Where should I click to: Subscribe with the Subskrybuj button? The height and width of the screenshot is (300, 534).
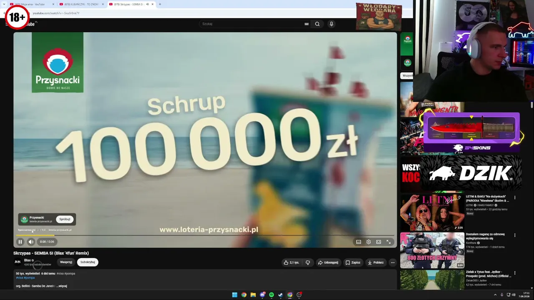click(88, 262)
